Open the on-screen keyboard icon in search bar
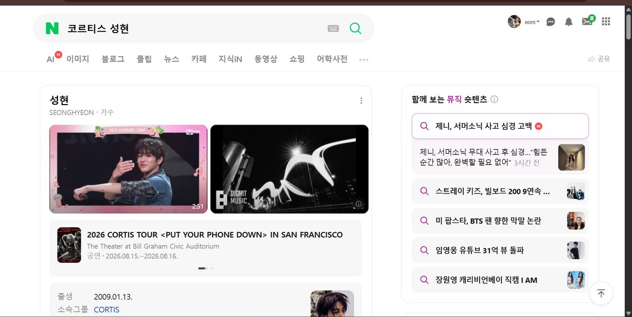Image resolution: width=632 pixels, height=317 pixels. click(x=333, y=28)
